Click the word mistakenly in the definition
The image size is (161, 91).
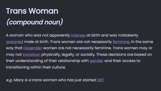pyautogui.click(x=128, y=35)
